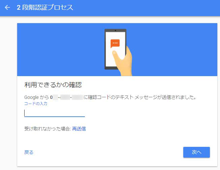
Task: Click the 送信されました confirmation message text
Action: point(140,97)
